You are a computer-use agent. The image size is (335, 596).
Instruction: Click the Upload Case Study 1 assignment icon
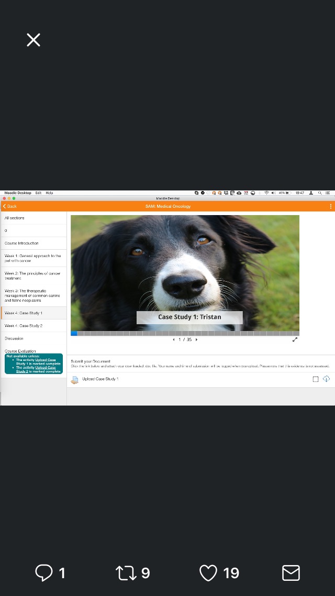[74, 379]
